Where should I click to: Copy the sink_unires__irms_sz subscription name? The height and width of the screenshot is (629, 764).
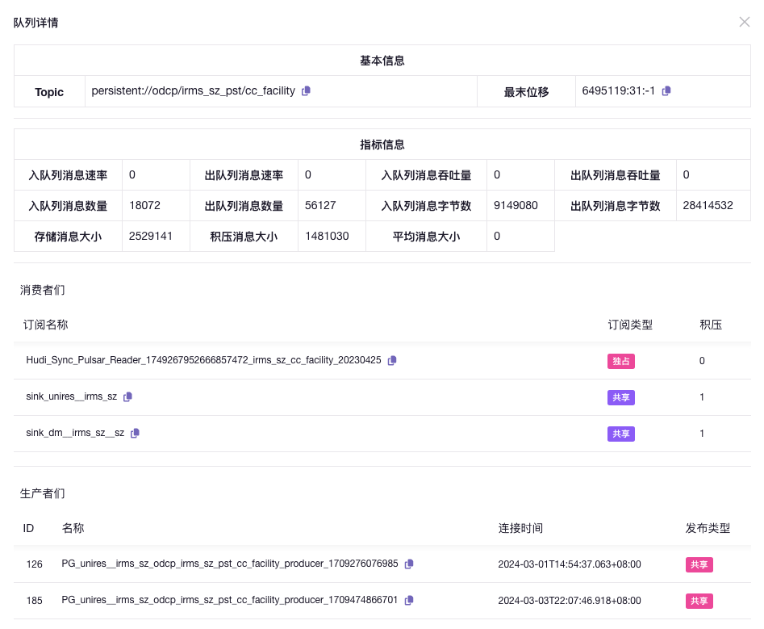coord(127,397)
